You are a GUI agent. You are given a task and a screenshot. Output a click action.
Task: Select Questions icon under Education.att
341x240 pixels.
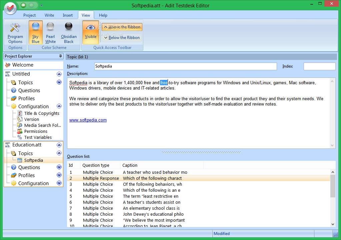click(13, 167)
